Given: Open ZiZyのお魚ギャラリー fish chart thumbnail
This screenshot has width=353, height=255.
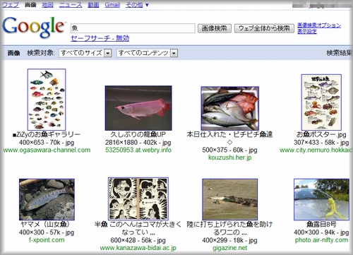Looking at the screenshot, I should 47,100.
